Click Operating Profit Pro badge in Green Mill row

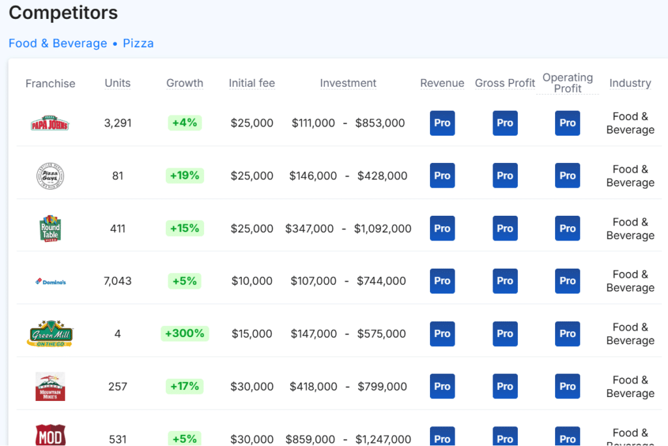tap(568, 334)
